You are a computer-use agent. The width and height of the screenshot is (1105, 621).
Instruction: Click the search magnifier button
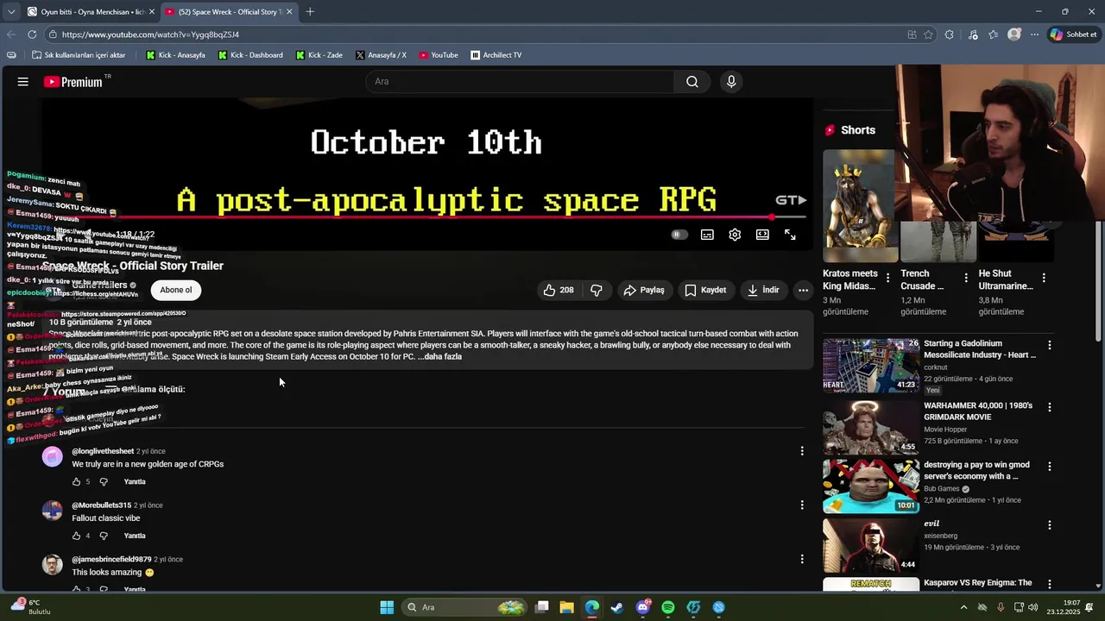(x=692, y=82)
